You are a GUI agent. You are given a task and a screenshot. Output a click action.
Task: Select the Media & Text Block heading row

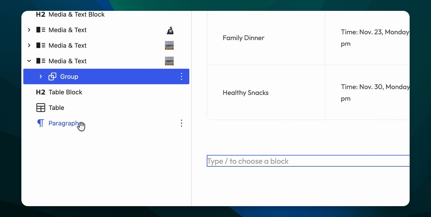coord(106,14)
